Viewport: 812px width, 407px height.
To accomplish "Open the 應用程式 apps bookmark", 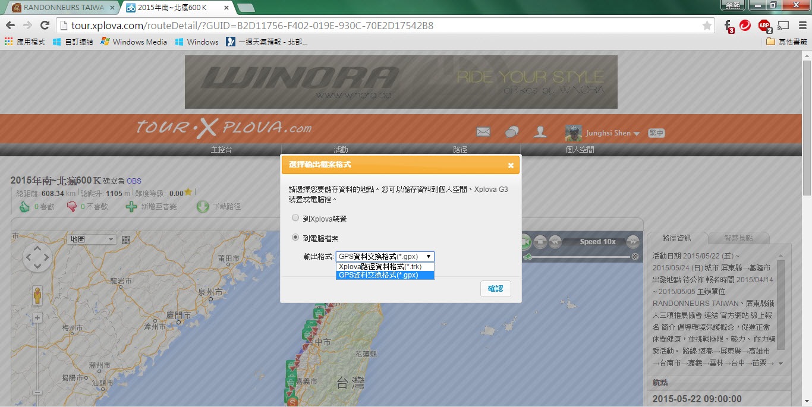I will 24,42.
